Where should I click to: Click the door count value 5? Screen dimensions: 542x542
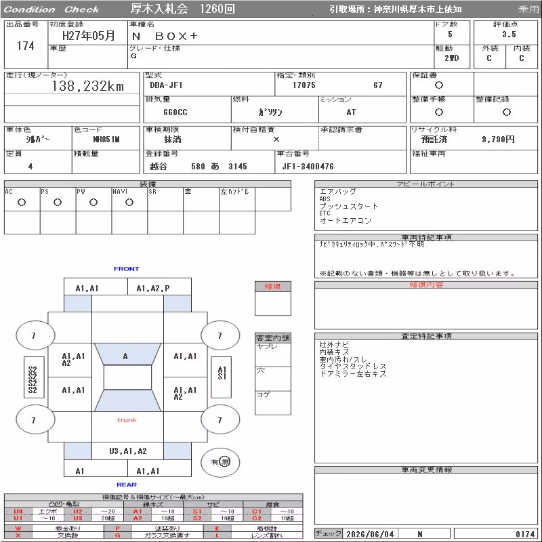click(x=450, y=35)
